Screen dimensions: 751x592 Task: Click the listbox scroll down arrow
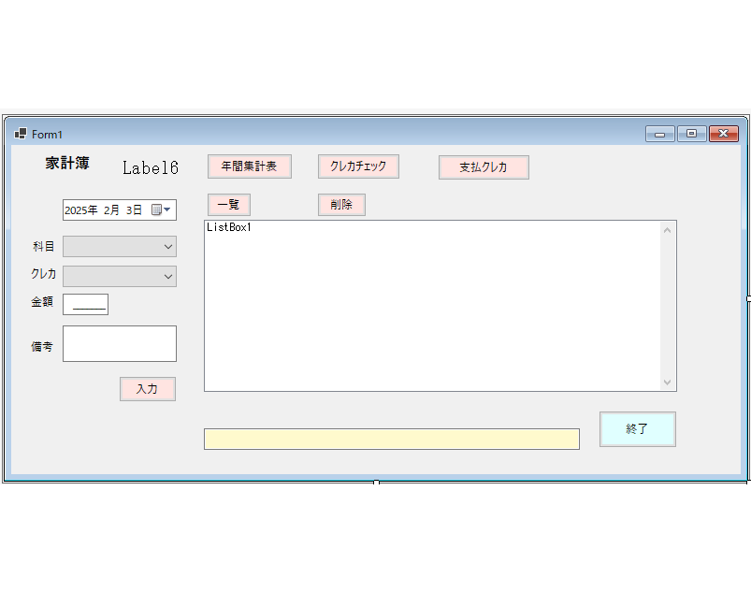667,382
